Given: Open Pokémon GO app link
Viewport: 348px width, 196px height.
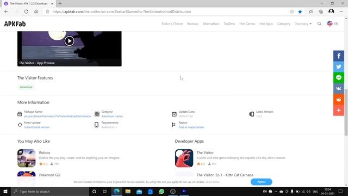Looking at the screenshot, I should [x=49, y=175].
